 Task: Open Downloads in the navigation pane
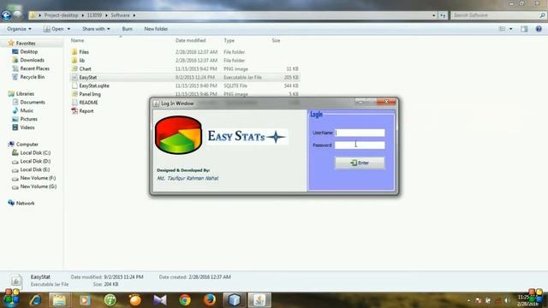coord(33,60)
